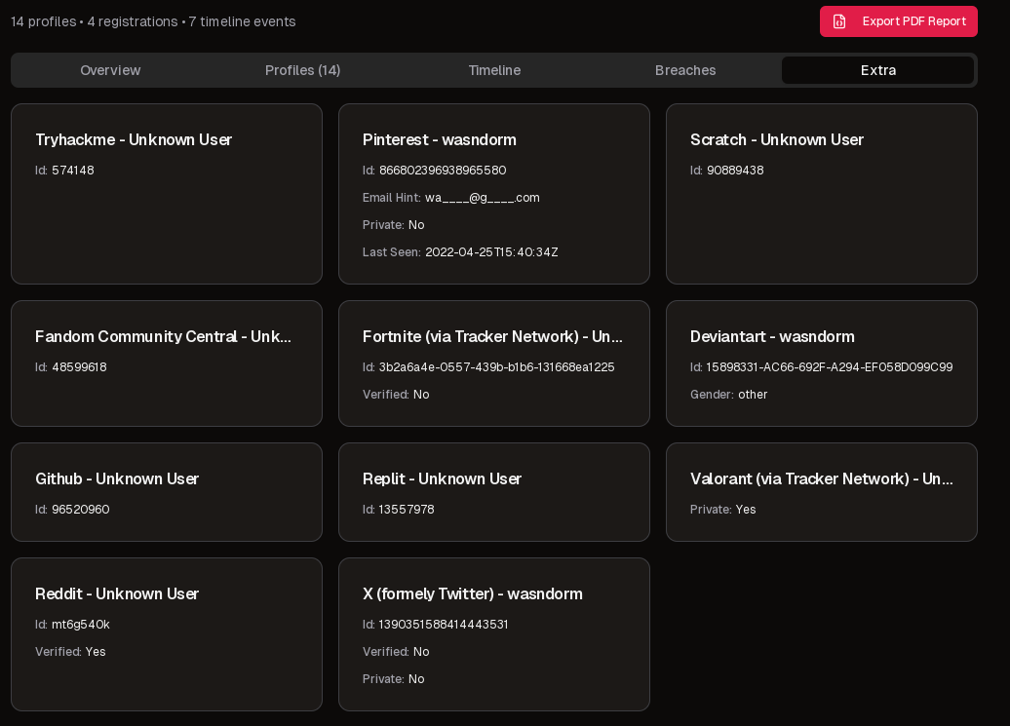Viewport: 1010px width, 726px height.
Task: Select the Timeline tab
Action: pyautogui.click(x=494, y=70)
